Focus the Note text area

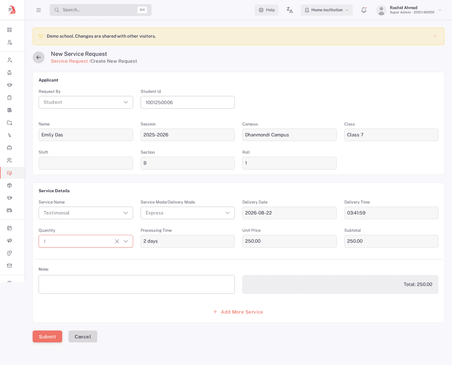[x=137, y=284]
